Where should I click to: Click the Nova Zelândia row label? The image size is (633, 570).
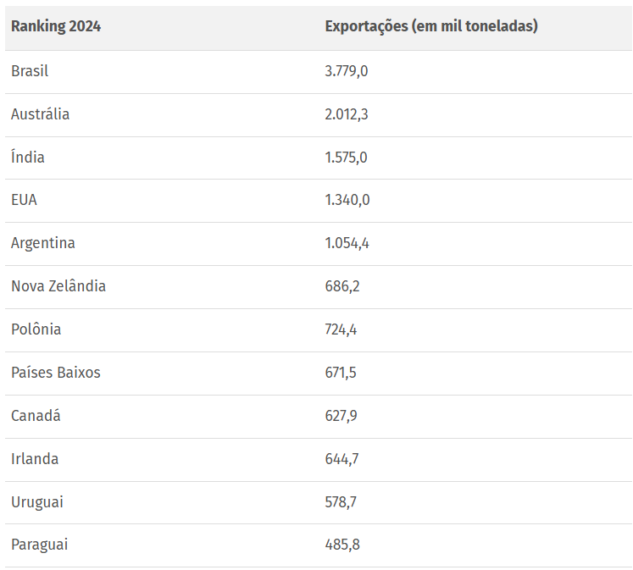pos(58,286)
